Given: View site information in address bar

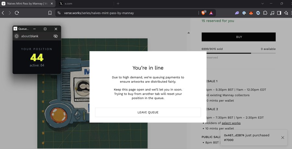Looking at the screenshot, I should (x=59, y=13).
